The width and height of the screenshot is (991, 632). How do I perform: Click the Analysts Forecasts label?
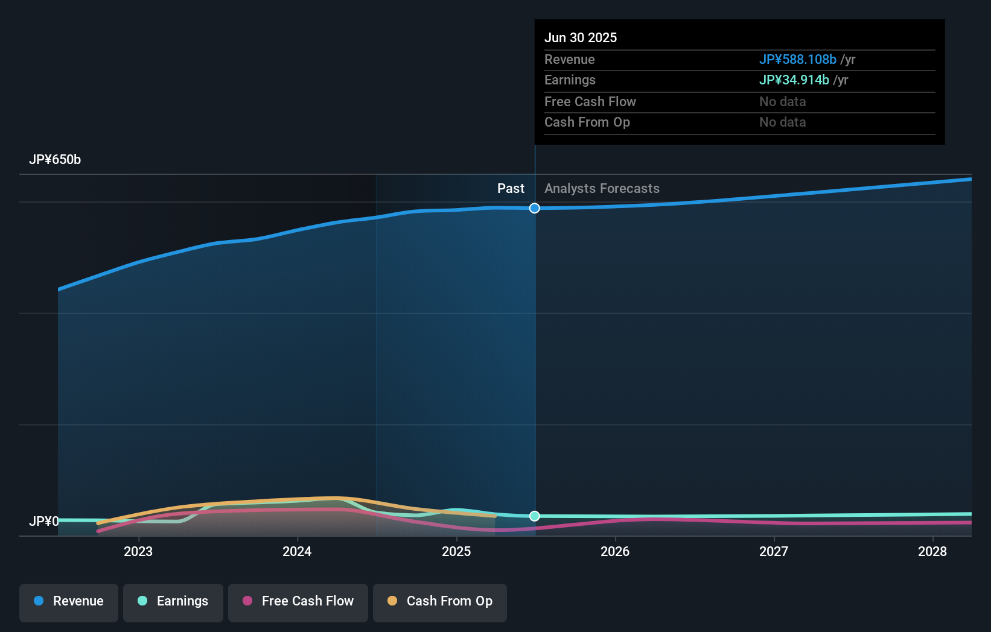click(x=602, y=189)
